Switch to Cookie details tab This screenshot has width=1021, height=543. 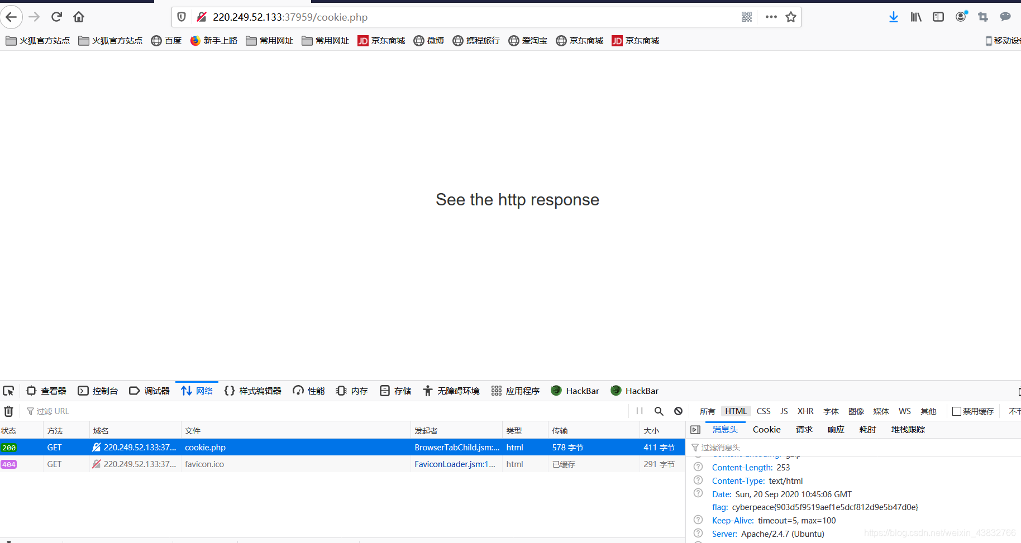coord(766,430)
